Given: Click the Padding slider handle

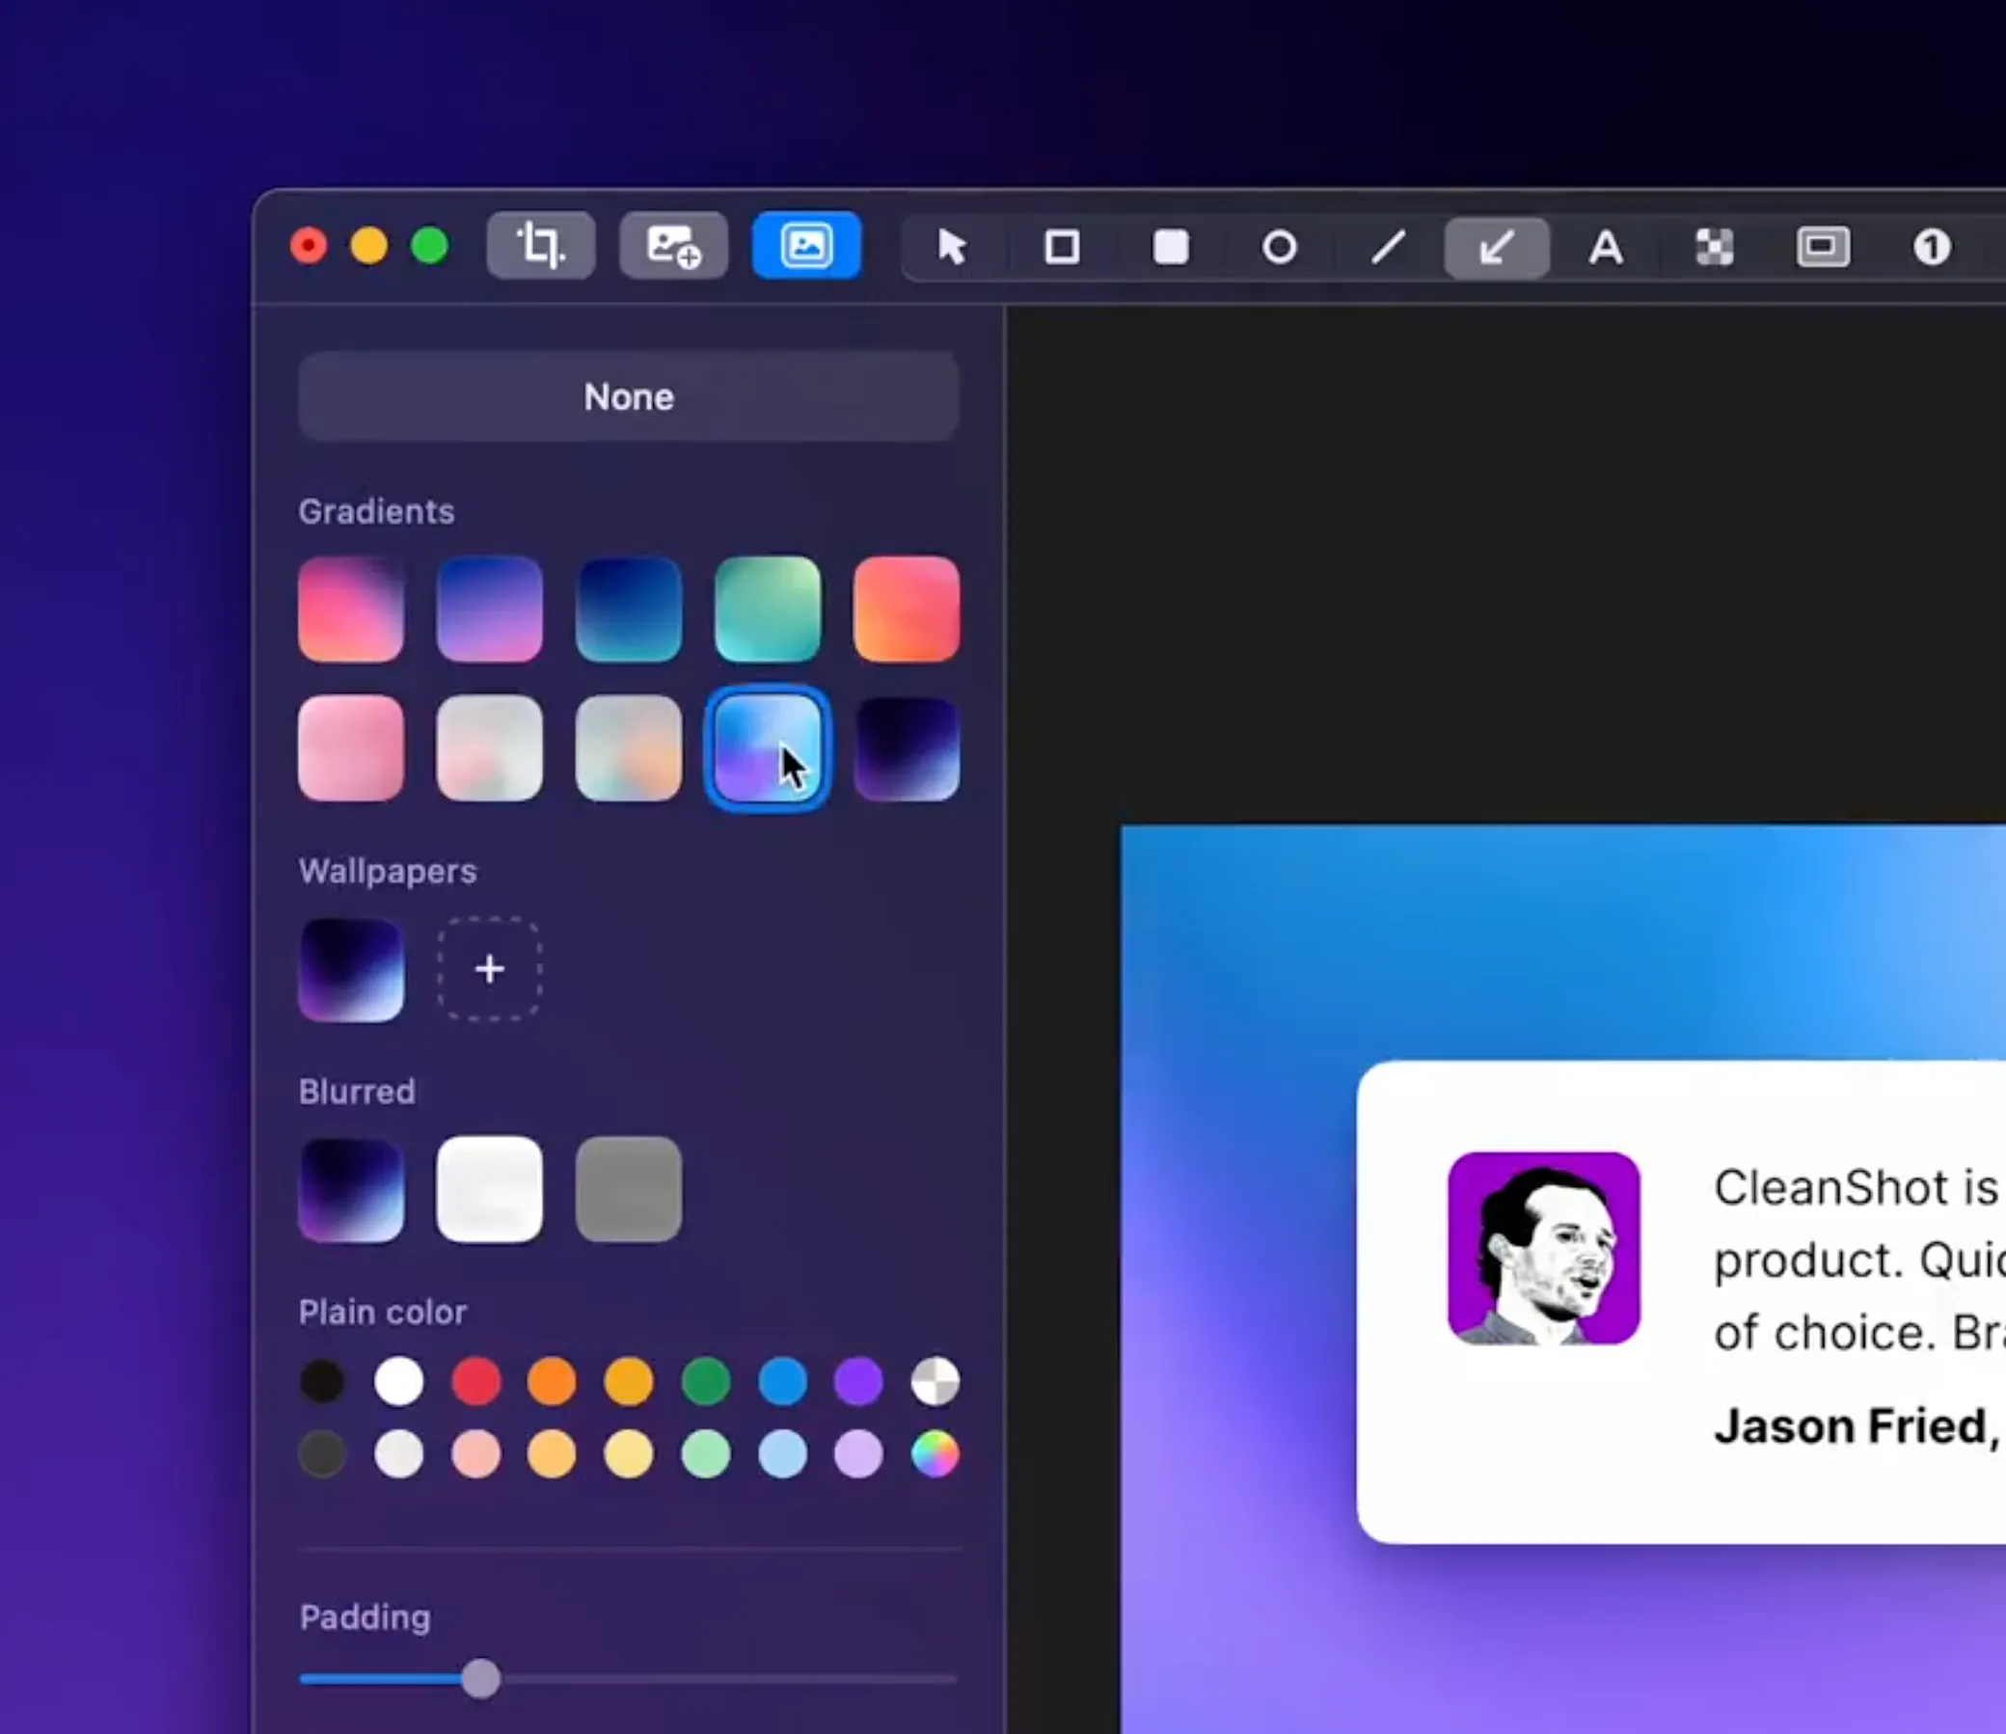Looking at the screenshot, I should pos(480,1679).
